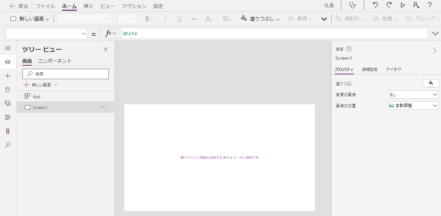Screen dimensions: 441x216
Task: Click the データに接続する link
Action: (246, 157)
